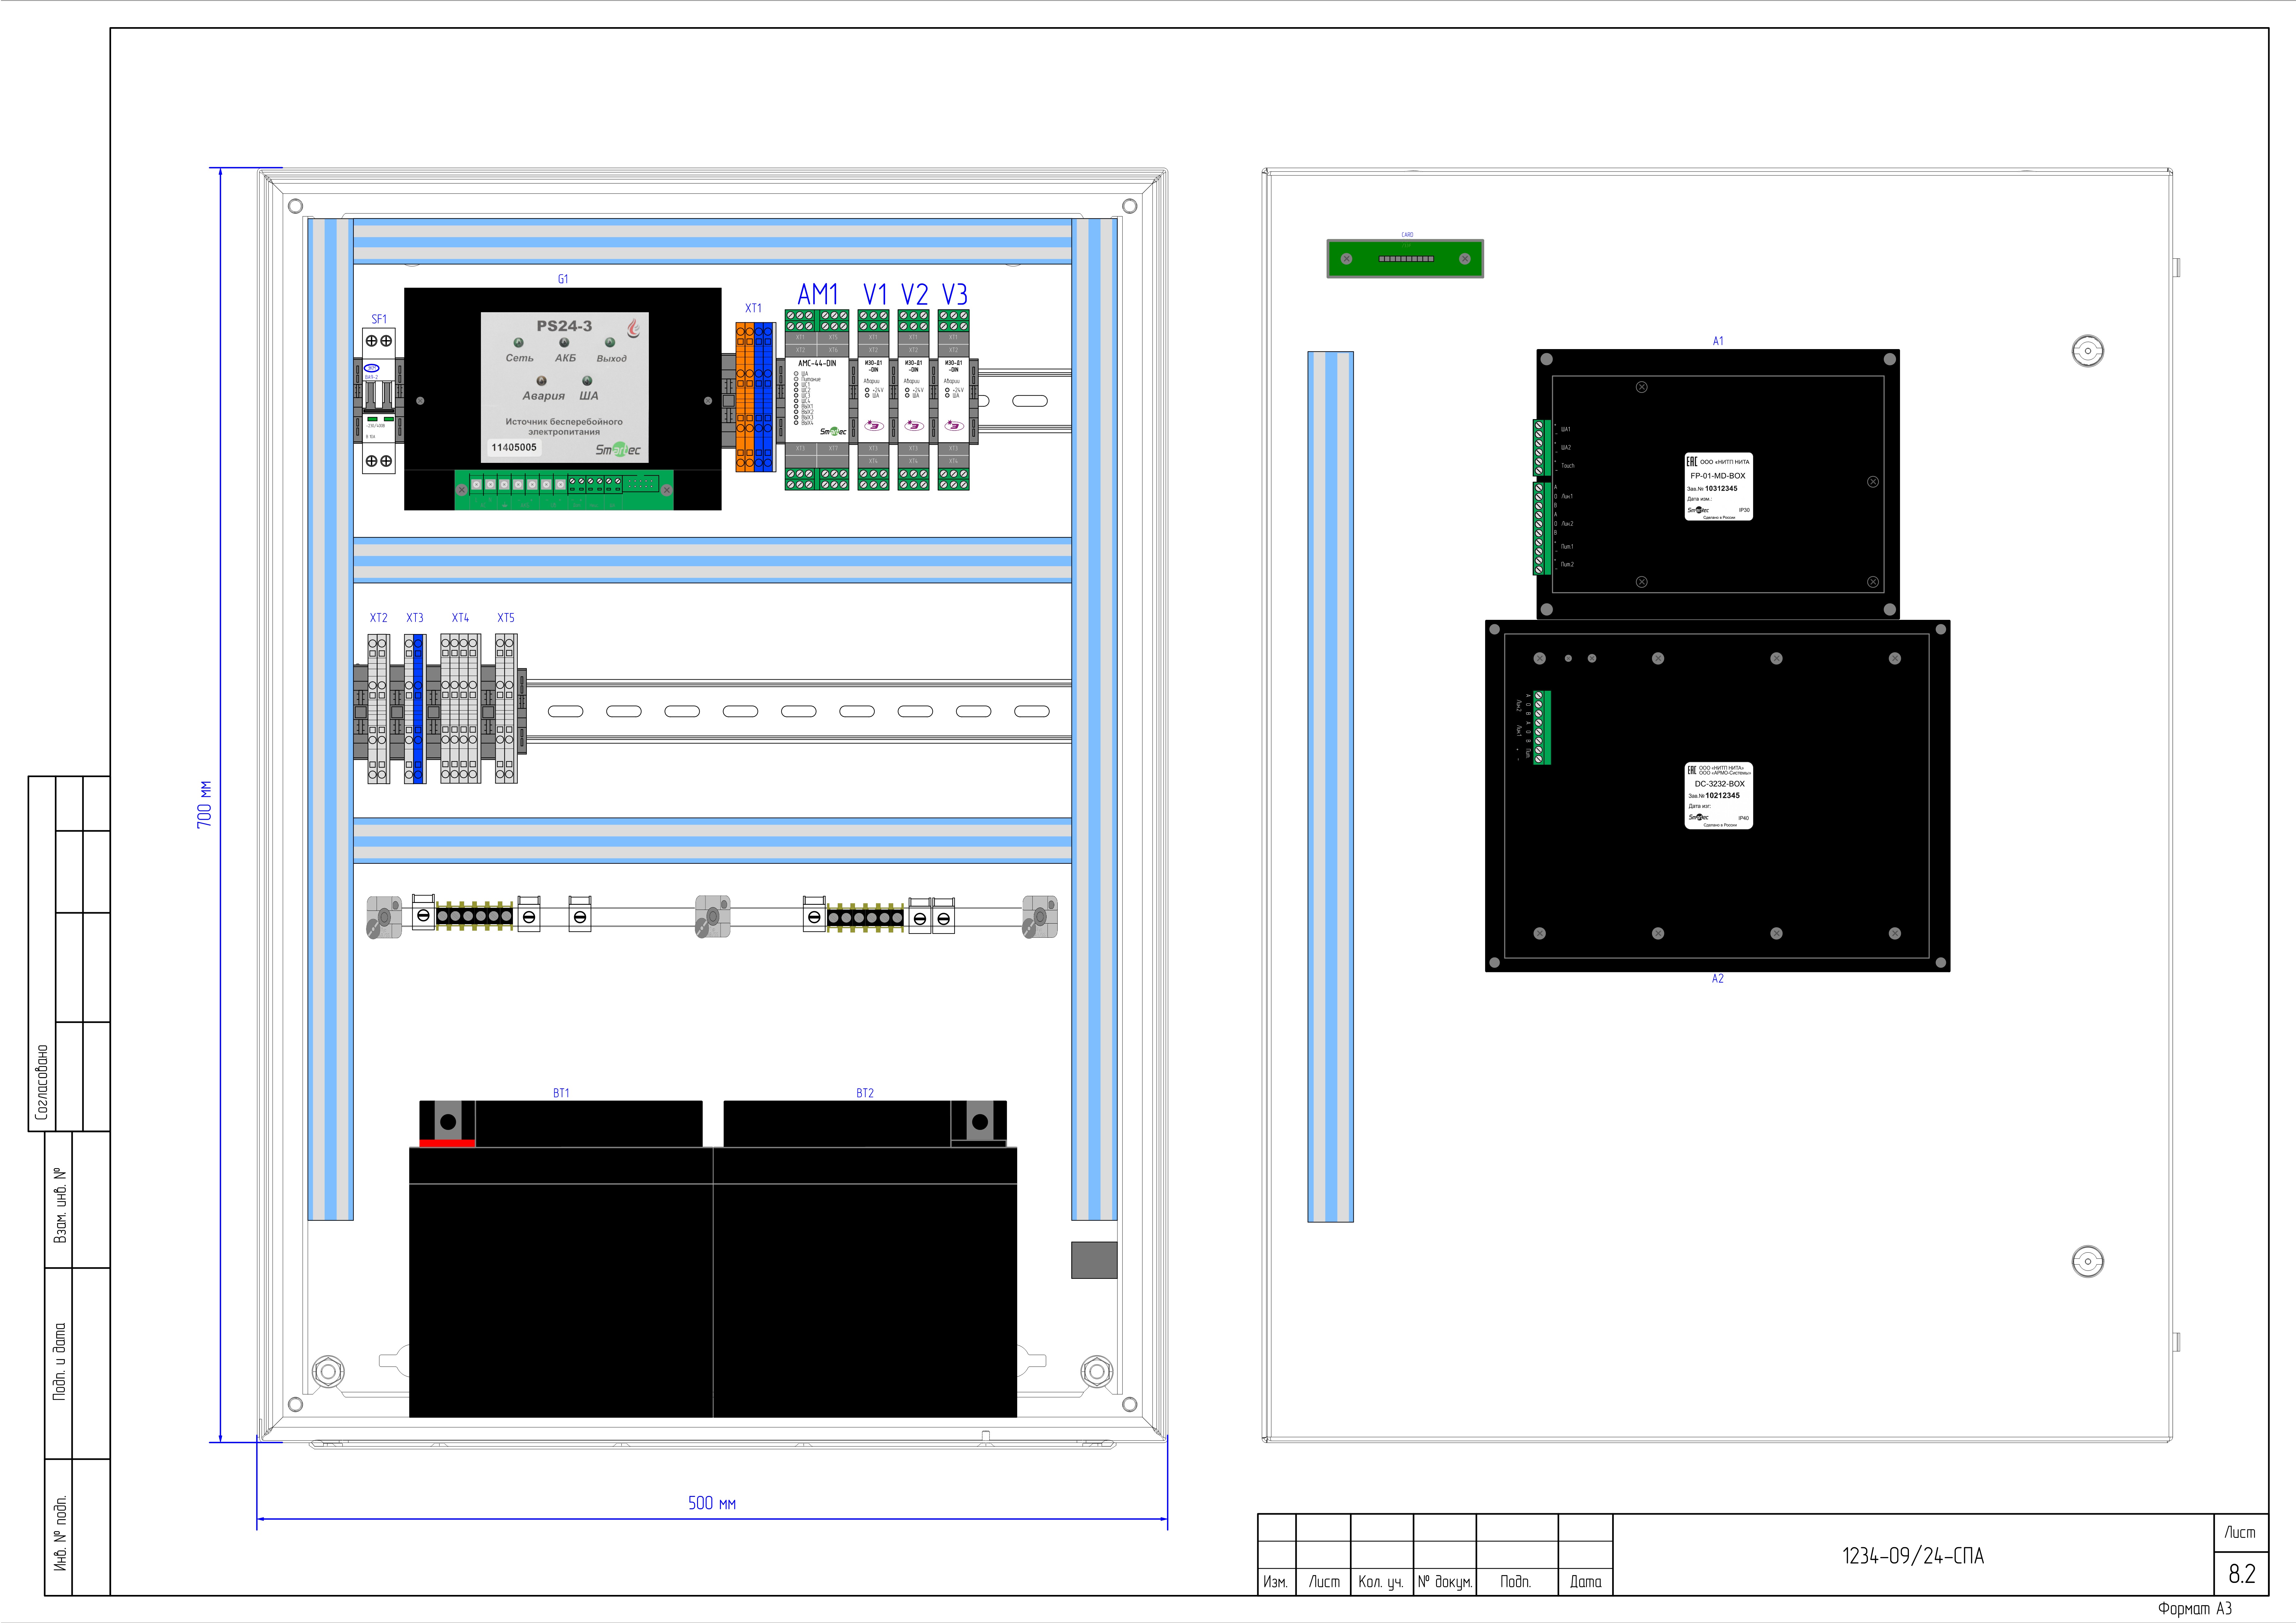
Task: Select the gray block beside the BT2 battery
Action: point(1094,1260)
